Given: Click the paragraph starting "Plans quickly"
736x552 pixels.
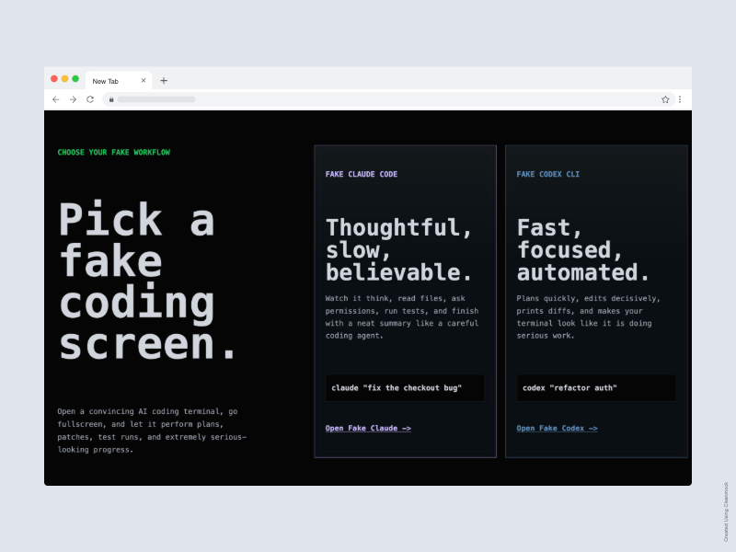Looking at the screenshot, I should click(588, 316).
